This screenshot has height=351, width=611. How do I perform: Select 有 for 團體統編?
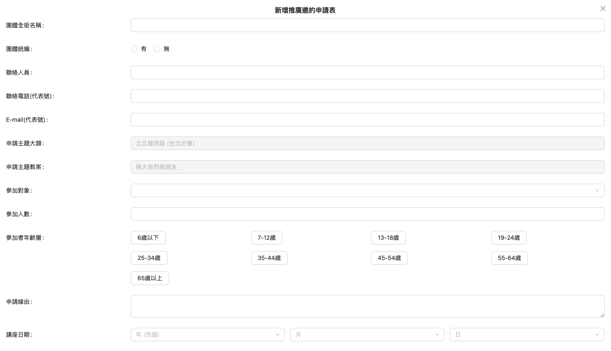click(134, 49)
